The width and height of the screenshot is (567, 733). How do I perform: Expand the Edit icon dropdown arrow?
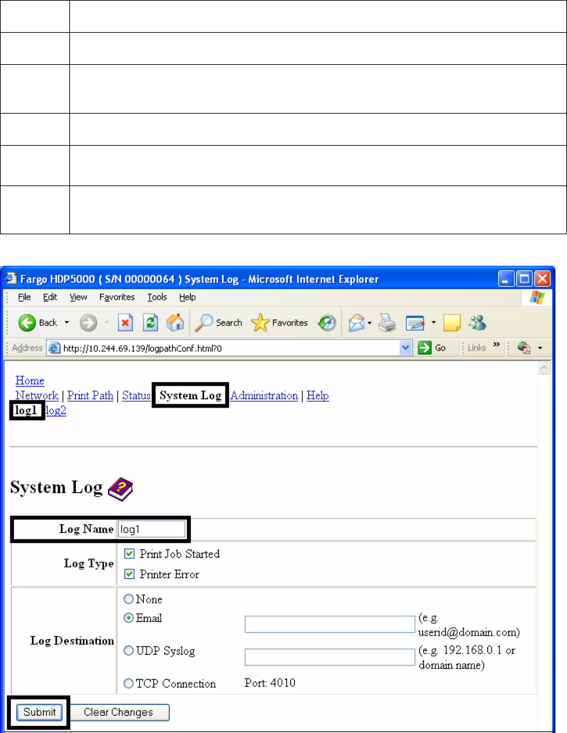click(x=433, y=323)
